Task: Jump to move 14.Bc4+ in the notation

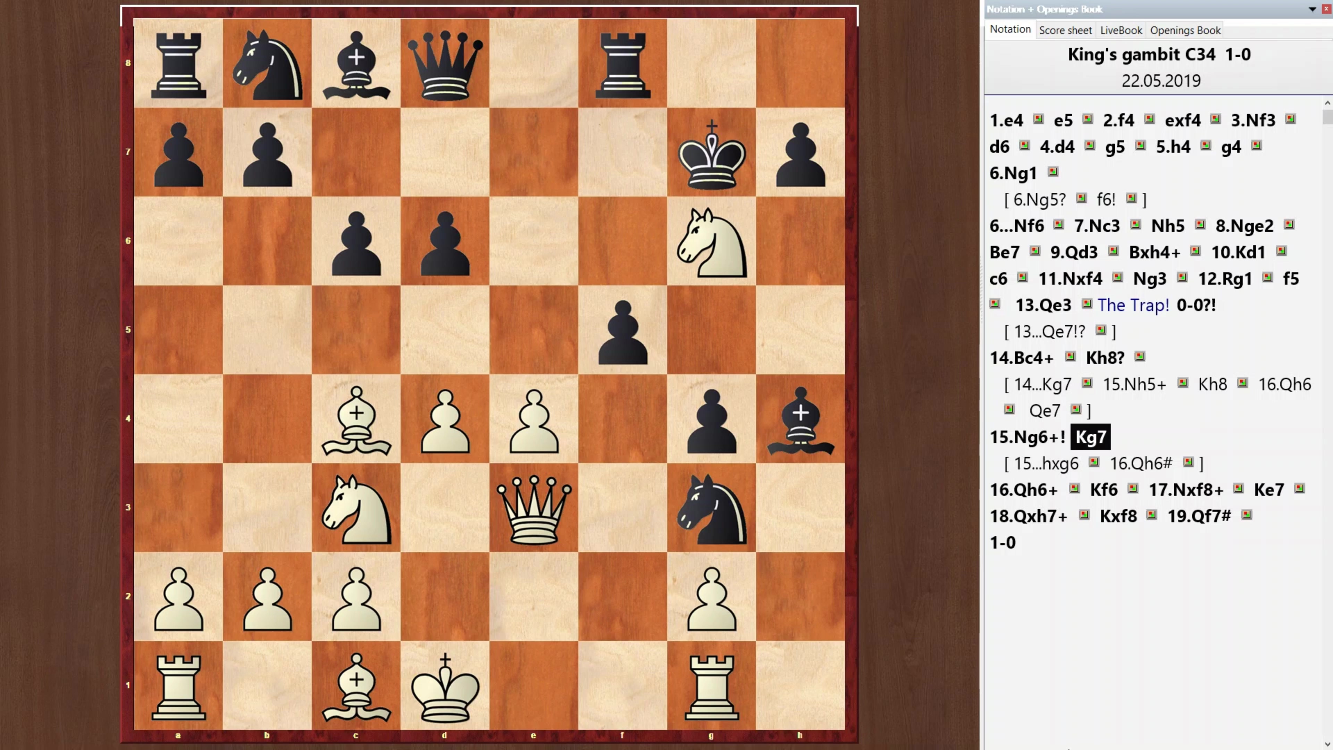Action: coord(1021,358)
